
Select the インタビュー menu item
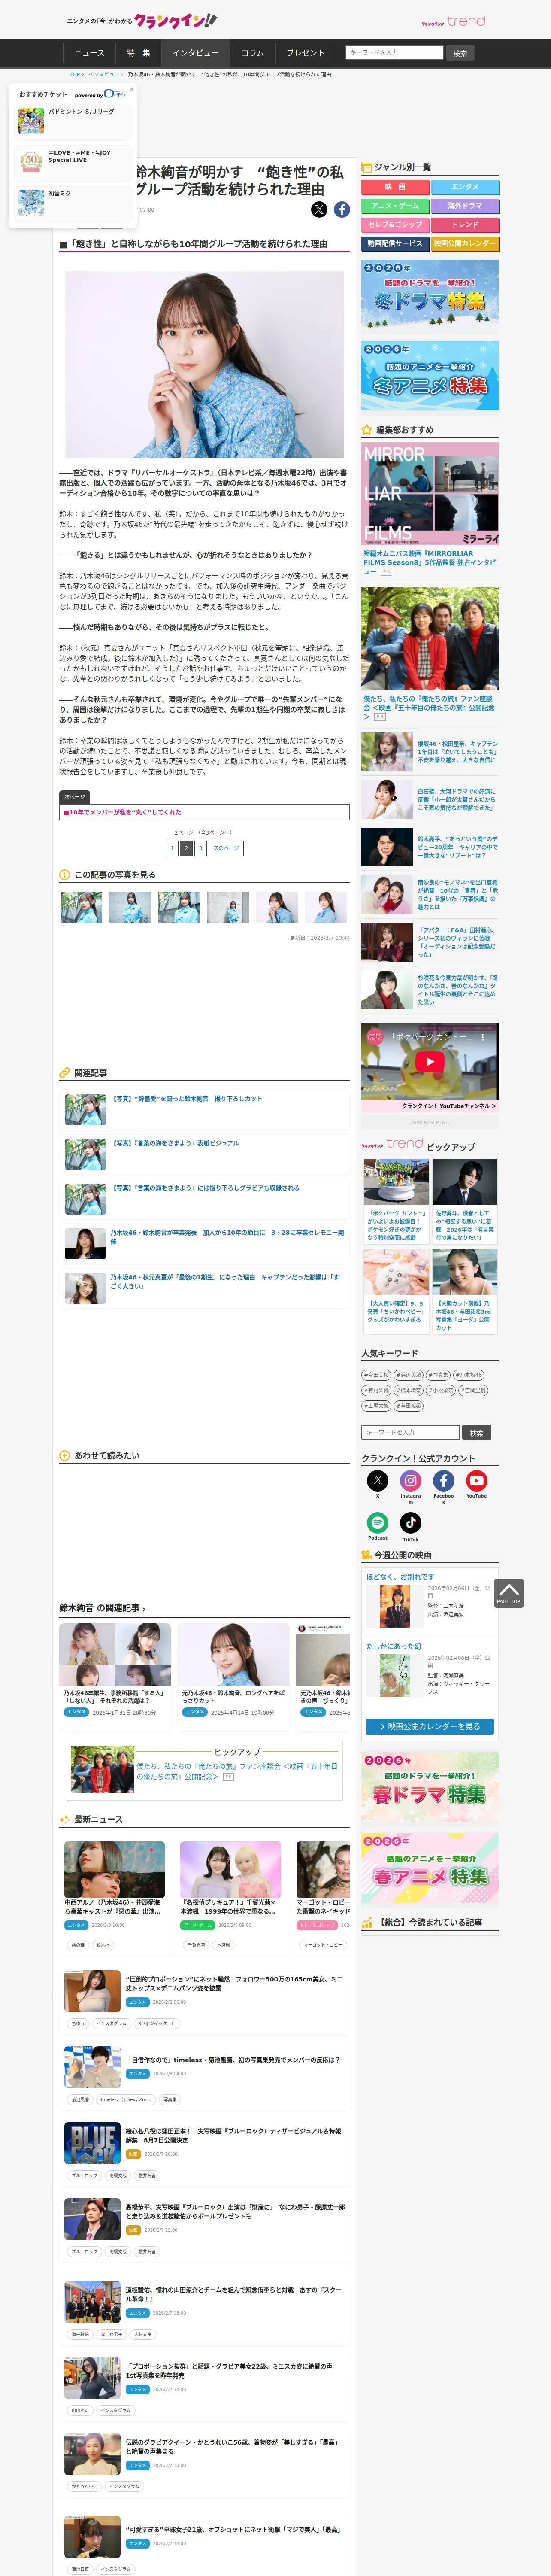[x=195, y=53]
